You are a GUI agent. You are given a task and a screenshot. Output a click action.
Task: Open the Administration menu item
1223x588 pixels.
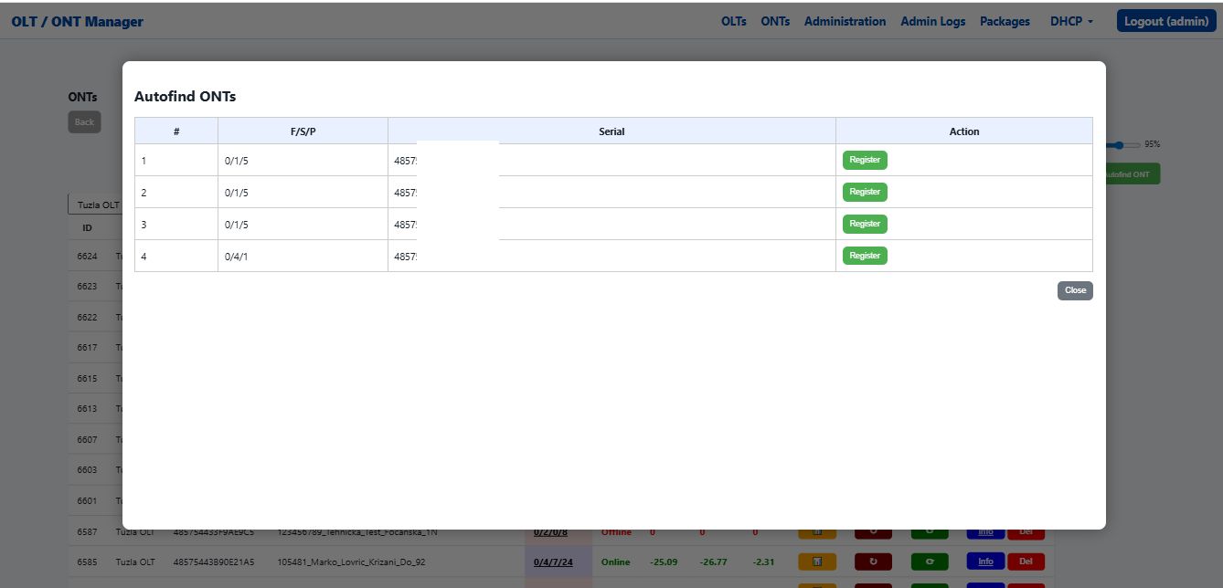844,21
